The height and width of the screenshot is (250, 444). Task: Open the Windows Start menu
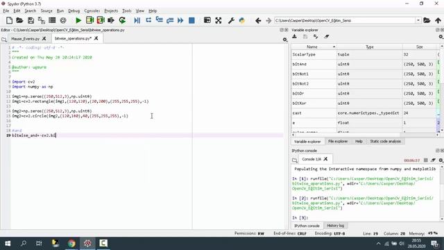8,243
